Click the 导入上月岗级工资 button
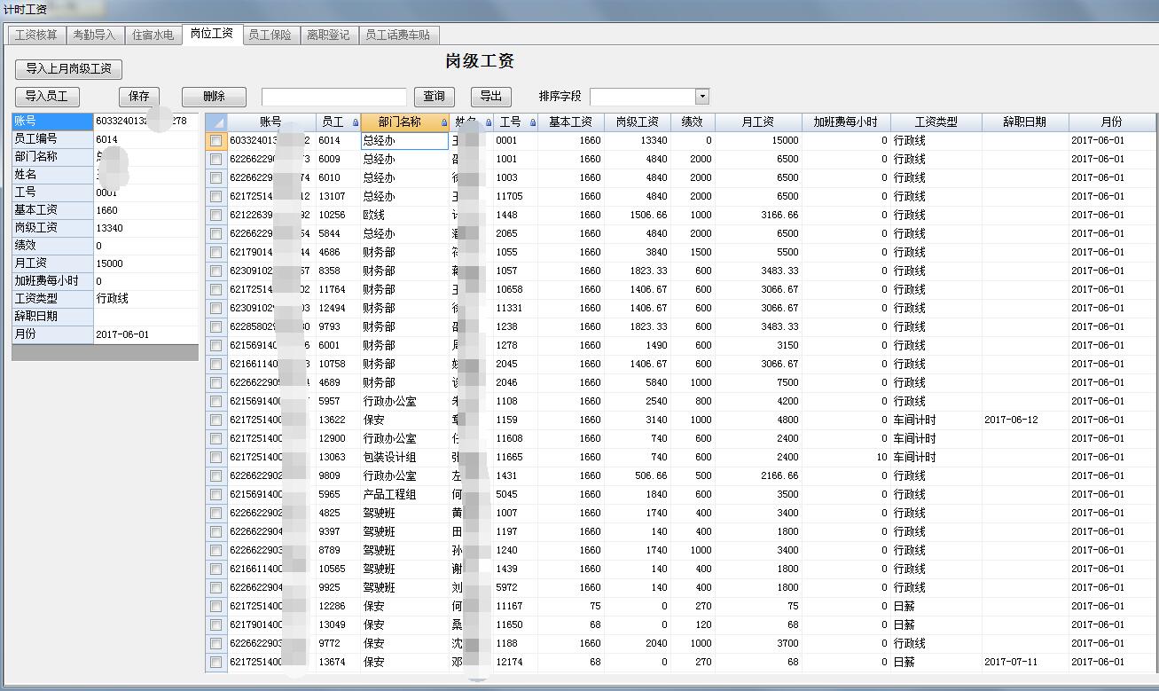 coord(68,69)
